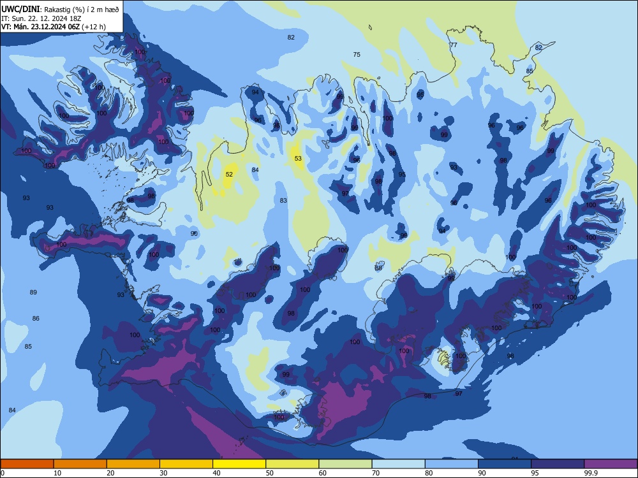
Task: Click the '86' humidity value over the sea
Action: point(36,318)
